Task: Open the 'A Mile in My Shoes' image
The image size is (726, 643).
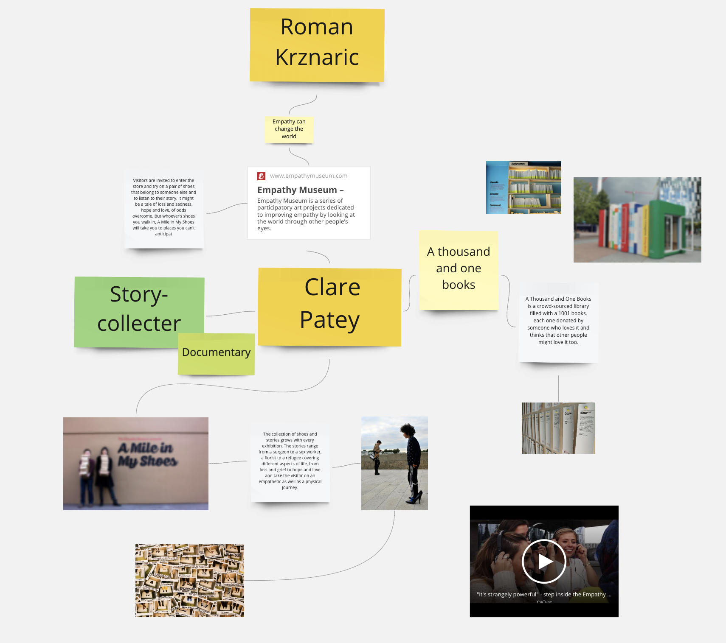Action: 135,463
